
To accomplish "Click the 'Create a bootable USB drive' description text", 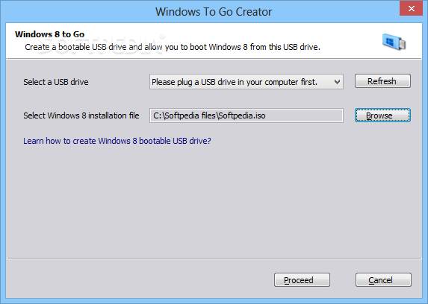I will [x=173, y=47].
